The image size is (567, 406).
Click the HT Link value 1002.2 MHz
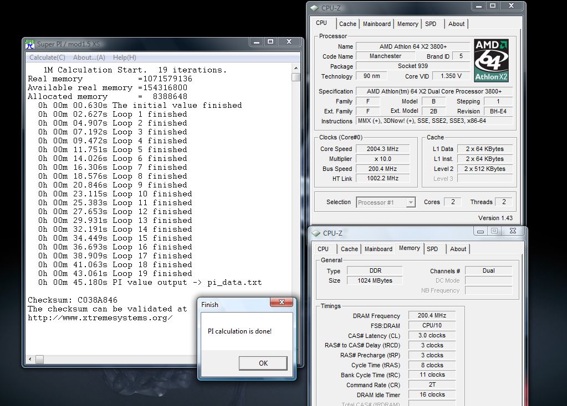click(382, 178)
